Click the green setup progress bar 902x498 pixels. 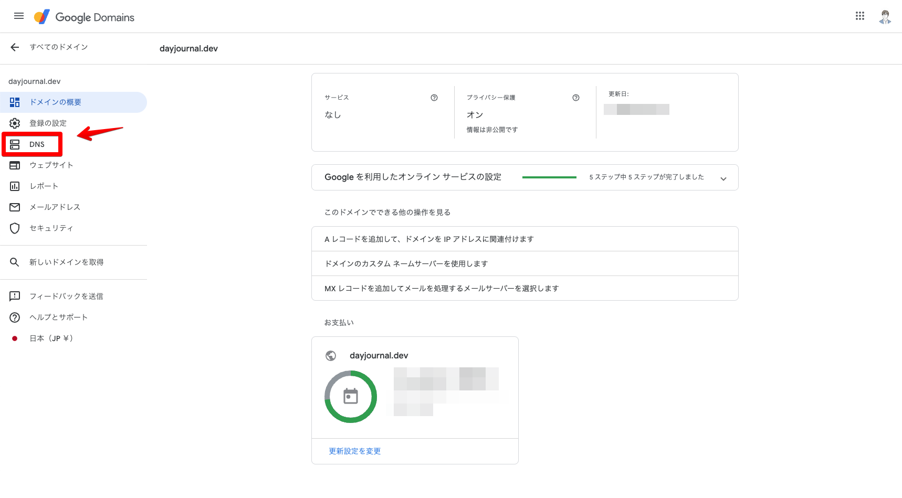[549, 177]
